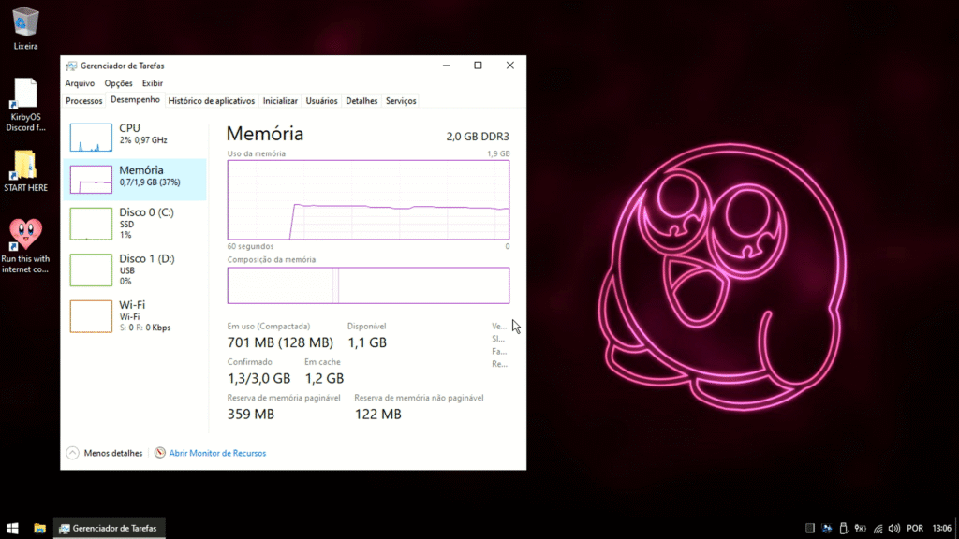The height and width of the screenshot is (539, 959).
Task: Open the clock showing 13:06
Action: (941, 528)
